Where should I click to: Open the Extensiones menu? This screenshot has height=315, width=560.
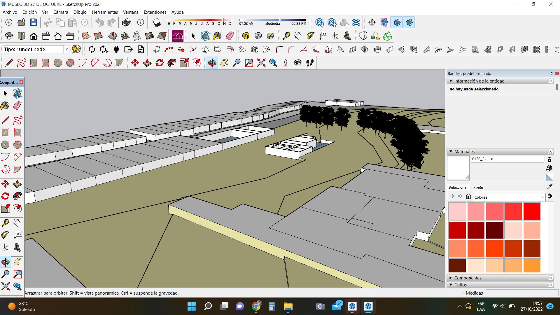coord(155,12)
